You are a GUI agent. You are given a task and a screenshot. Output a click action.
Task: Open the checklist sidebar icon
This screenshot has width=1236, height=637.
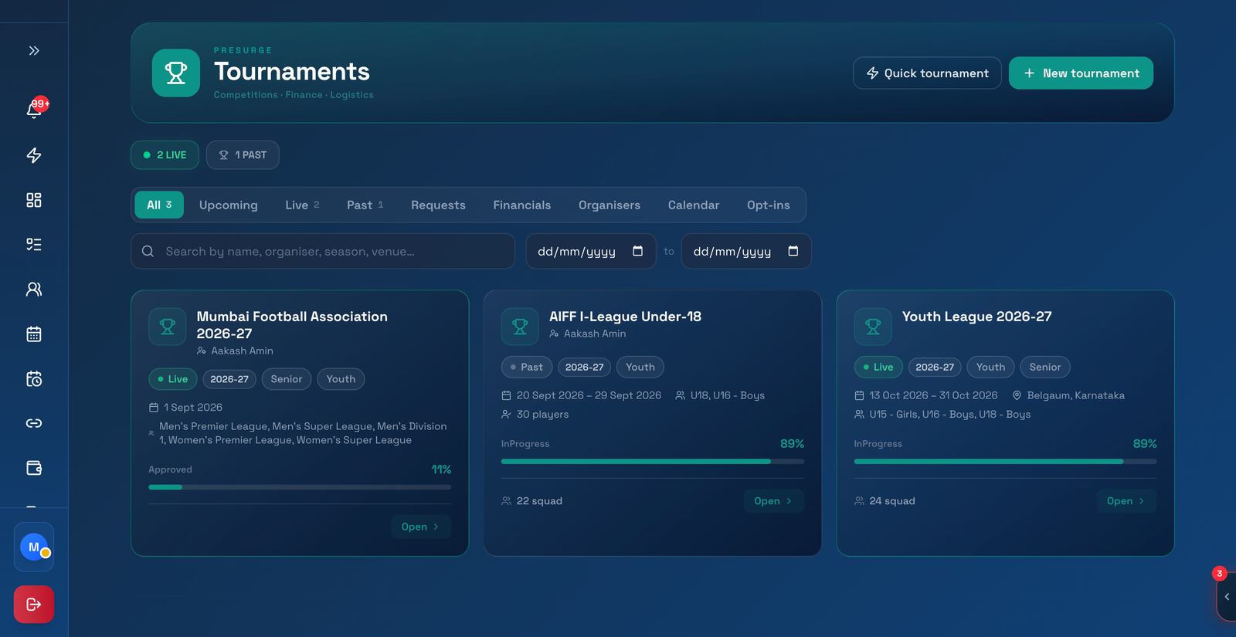[x=34, y=245]
